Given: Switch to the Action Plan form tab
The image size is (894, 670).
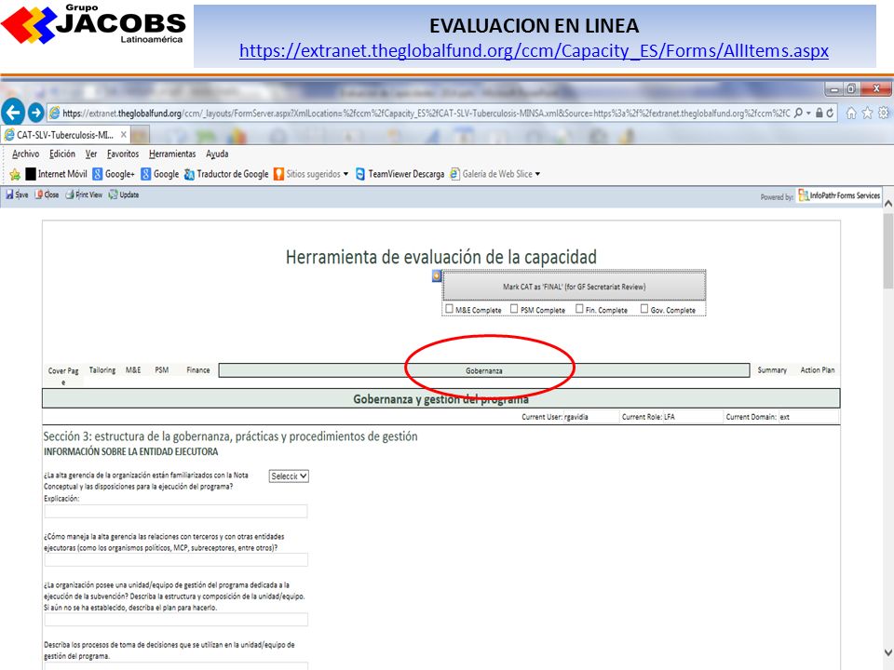Looking at the screenshot, I should tap(817, 370).
